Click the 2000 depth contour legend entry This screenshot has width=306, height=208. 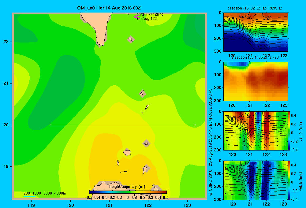pos(48,193)
